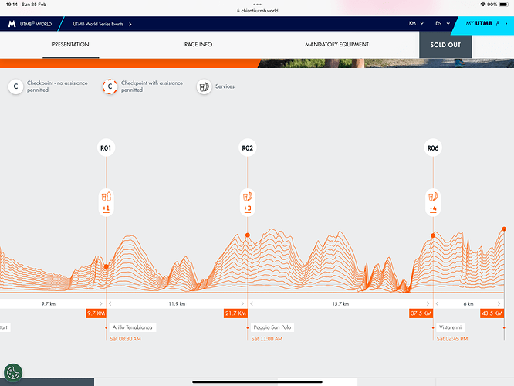Open services icon under R02

pyautogui.click(x=248, y=196)
